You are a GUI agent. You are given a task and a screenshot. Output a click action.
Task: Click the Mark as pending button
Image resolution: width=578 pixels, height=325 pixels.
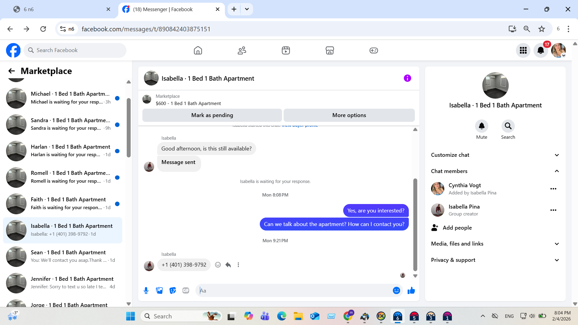[212, 115]
